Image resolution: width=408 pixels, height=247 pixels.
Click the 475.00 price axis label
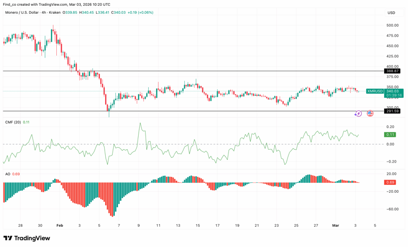click(393, 36)
